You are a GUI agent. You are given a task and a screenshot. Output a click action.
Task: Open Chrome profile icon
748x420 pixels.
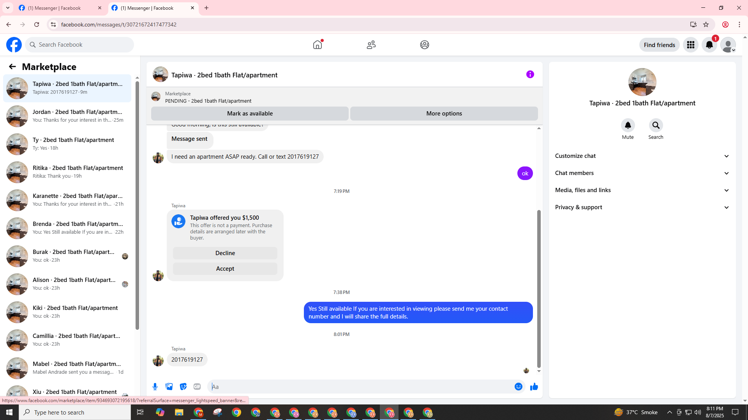click(x=725, y=24)
